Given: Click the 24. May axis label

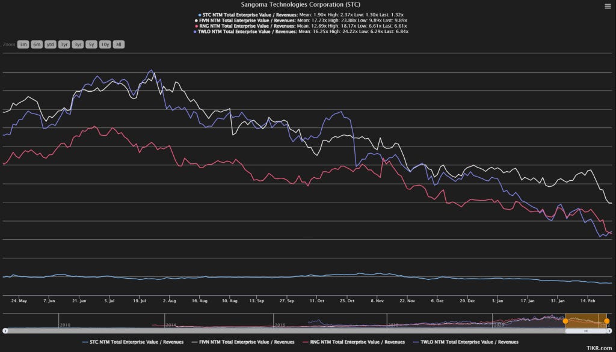Looking at the screenshot, I should tap(19, 300).
